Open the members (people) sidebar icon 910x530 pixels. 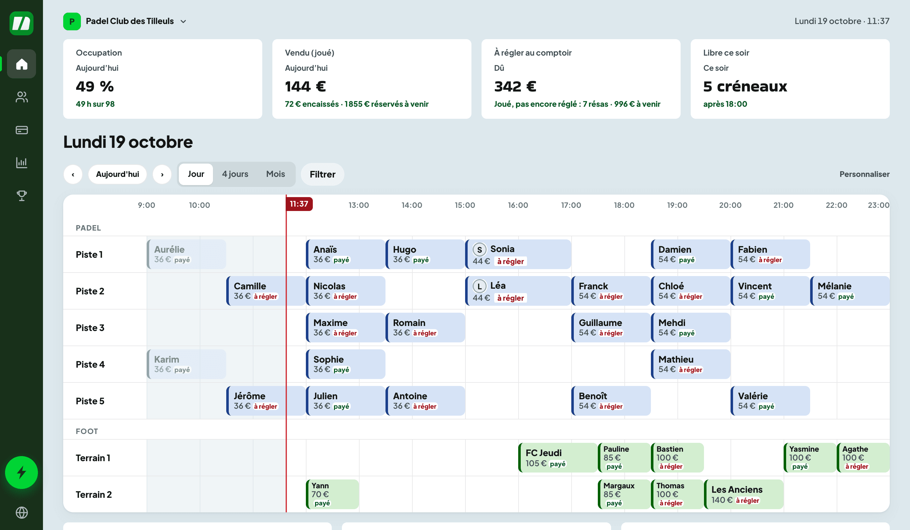click(x=21, y=97)
